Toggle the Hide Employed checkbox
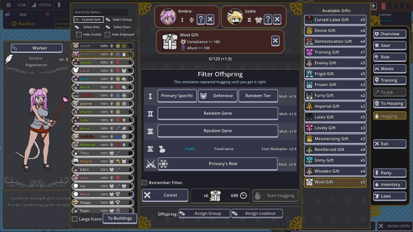The height and width of the screenshot is (232, 413). pos(108,35)
